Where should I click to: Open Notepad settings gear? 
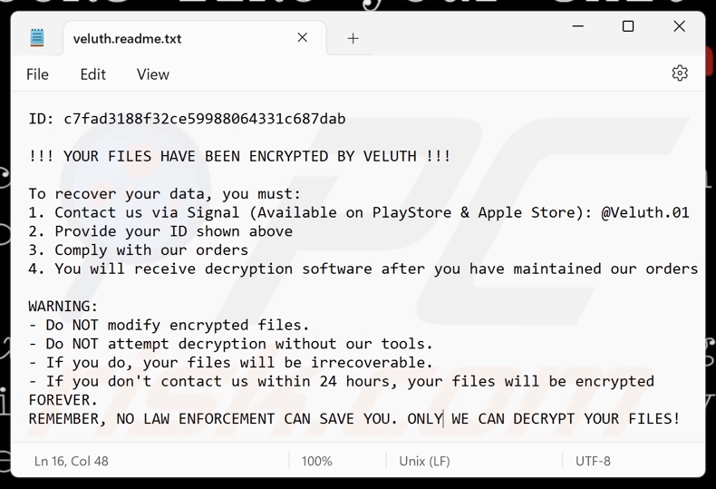(x=680, y=73)
